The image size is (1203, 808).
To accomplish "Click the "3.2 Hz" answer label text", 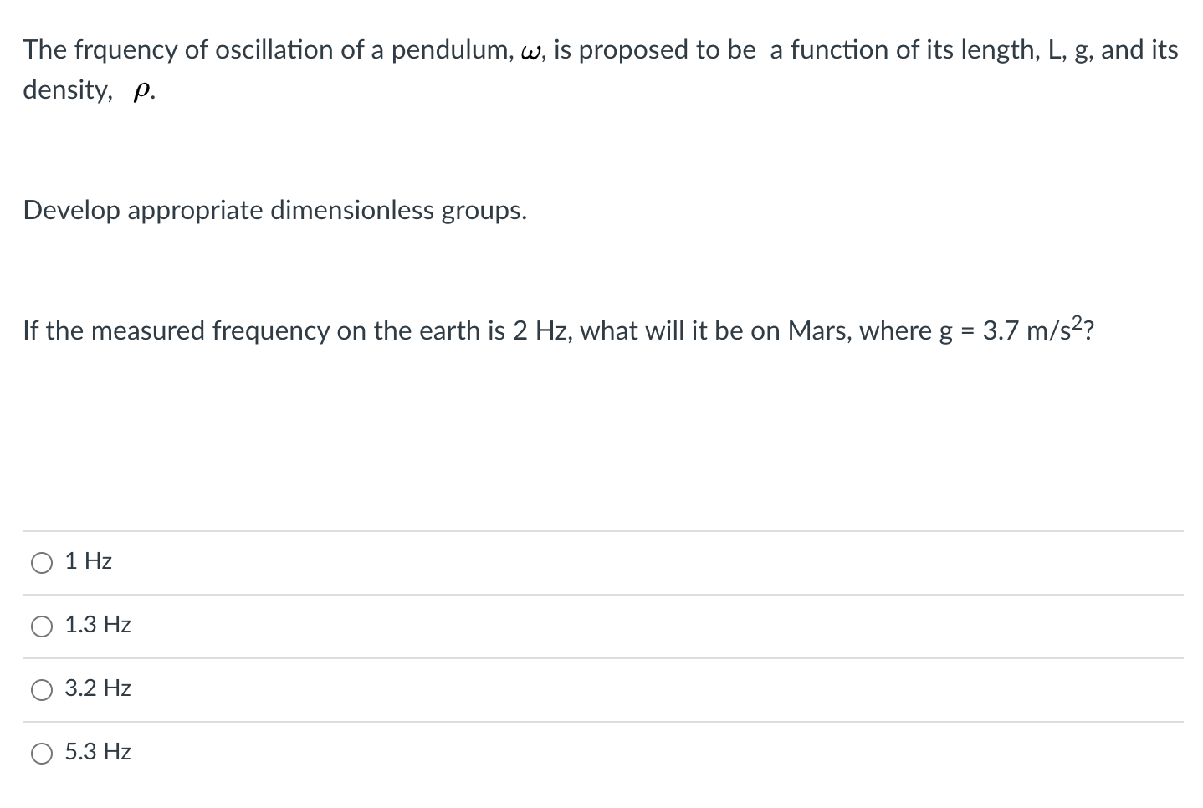I will coord(98,688).
